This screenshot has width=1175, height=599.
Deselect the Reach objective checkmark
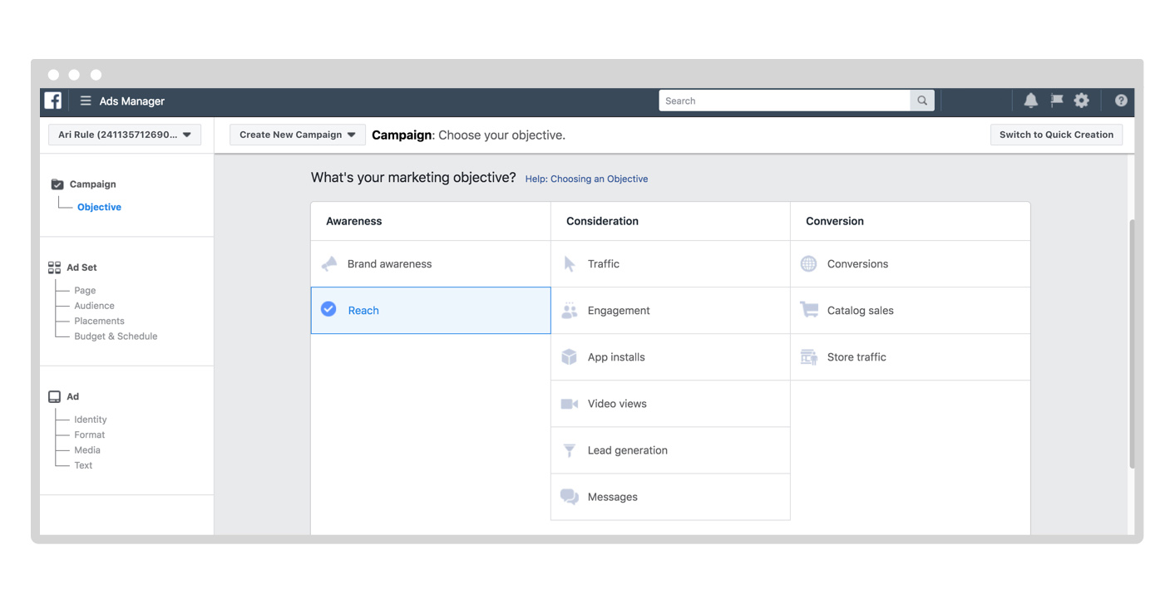point(329,310)
